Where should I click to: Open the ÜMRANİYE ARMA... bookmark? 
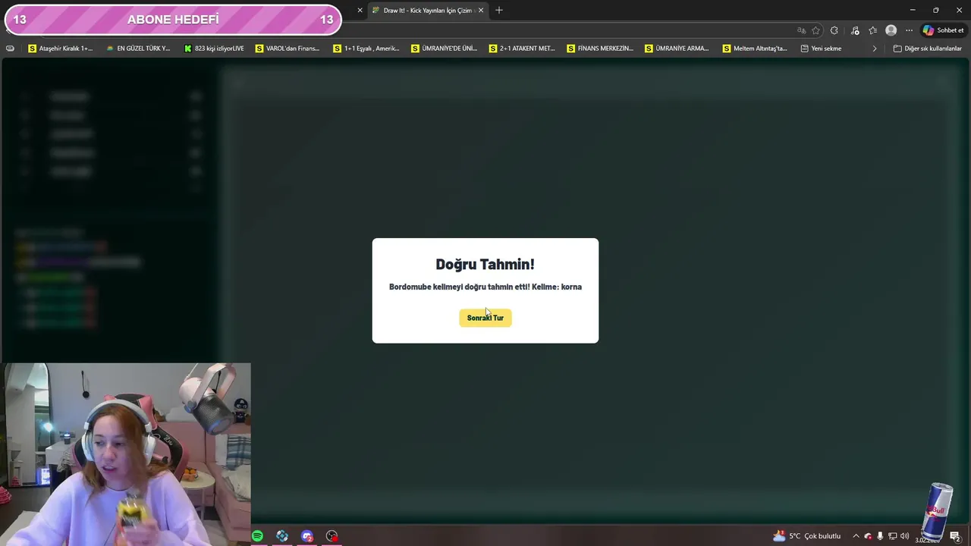click(x=677, y=49)
